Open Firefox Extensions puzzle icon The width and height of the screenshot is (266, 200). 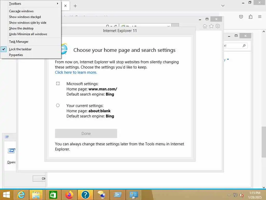[x=251, y=17]
